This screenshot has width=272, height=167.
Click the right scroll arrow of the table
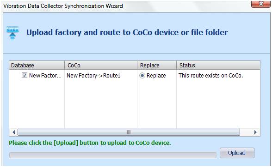point(255,132)
